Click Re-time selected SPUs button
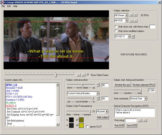Image resolution: width=162 pixels, height=135 pixels. click(x=143, y=85)
